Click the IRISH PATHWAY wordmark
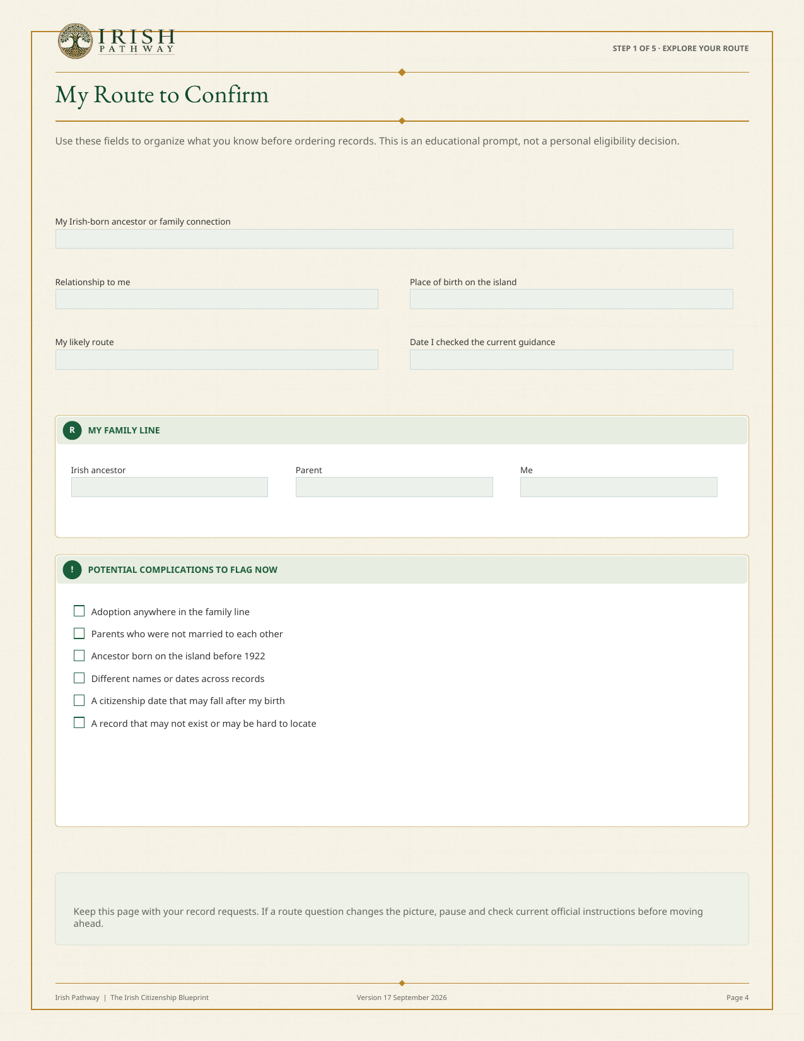Image resolution: width=804 pixels, height=1041 pixels. (136, 41)
